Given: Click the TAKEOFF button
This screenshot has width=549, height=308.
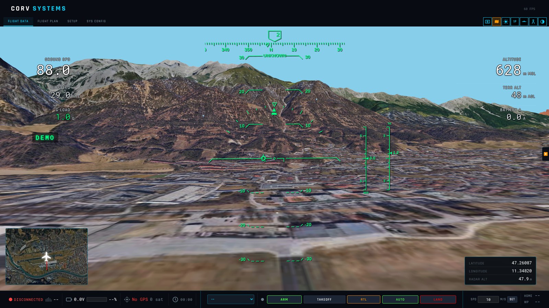Looking at the screenshot, I should pyautogui.click(x=324, y=299).
